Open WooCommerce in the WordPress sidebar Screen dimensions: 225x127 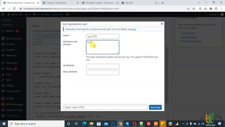point(14,38)
